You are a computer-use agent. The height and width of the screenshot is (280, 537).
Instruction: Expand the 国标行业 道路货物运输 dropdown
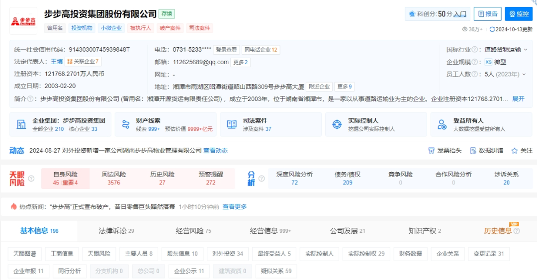[526, 50]
